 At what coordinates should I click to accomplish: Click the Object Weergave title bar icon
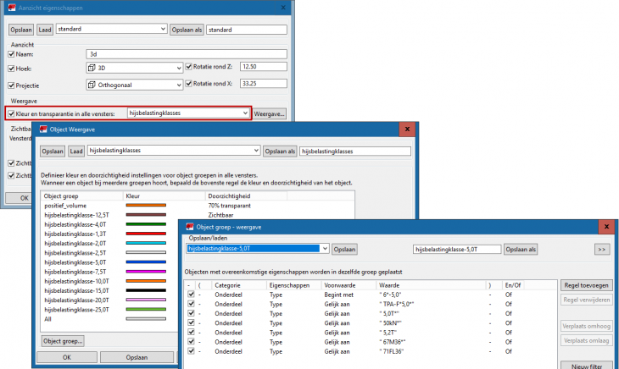(45, 129)
